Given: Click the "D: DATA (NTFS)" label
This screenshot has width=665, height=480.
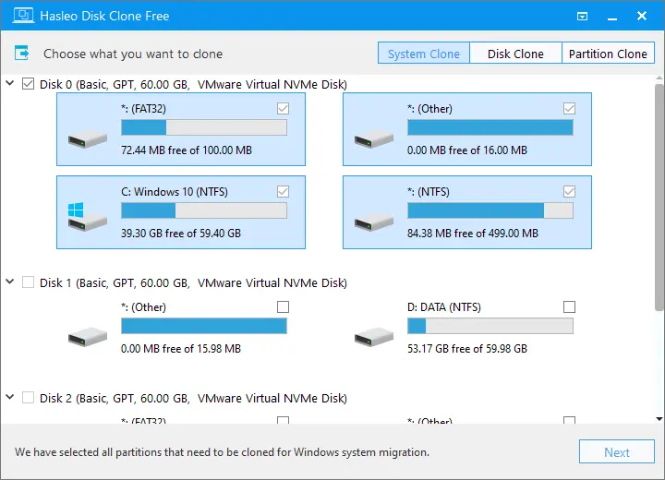Looking at the screenshot, I should click(x=444, y=307).
